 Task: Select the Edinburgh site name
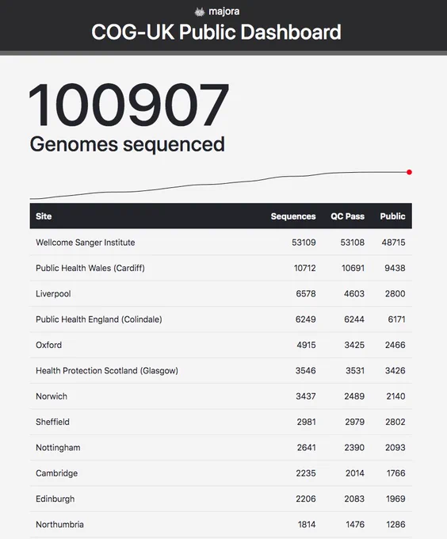[55, 499]
